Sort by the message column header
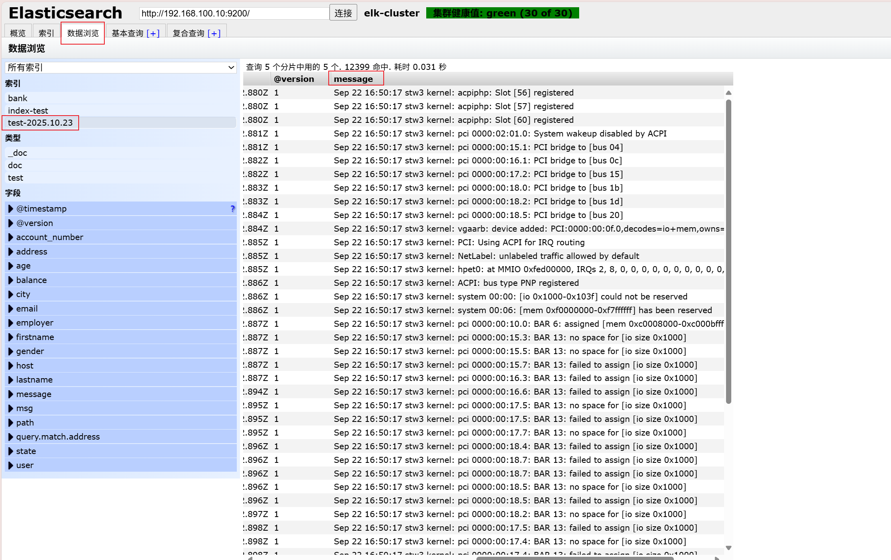The image size is (891, 560). tap(353, 79)
